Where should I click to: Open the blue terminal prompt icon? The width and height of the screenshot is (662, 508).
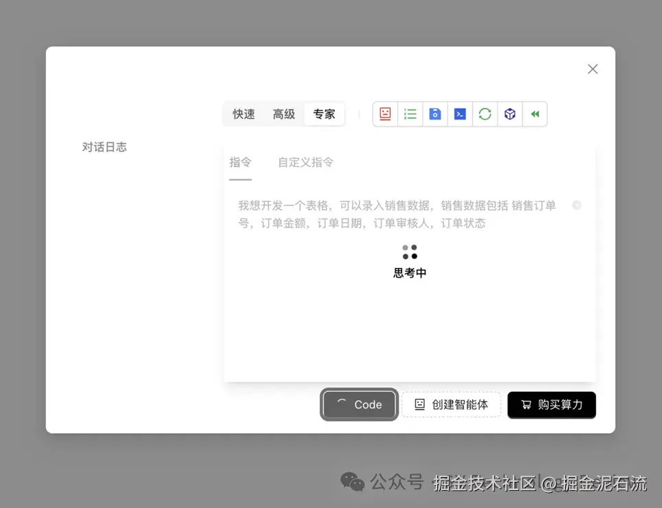(460, 114)
